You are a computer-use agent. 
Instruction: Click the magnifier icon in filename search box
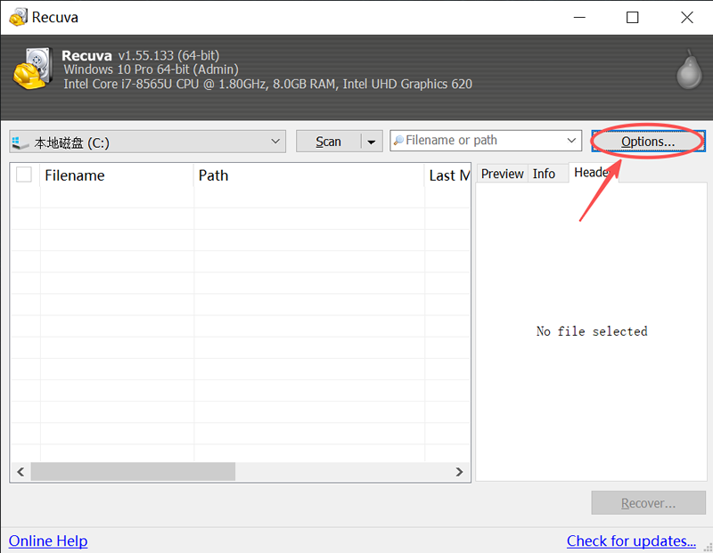tap(398, 141)
